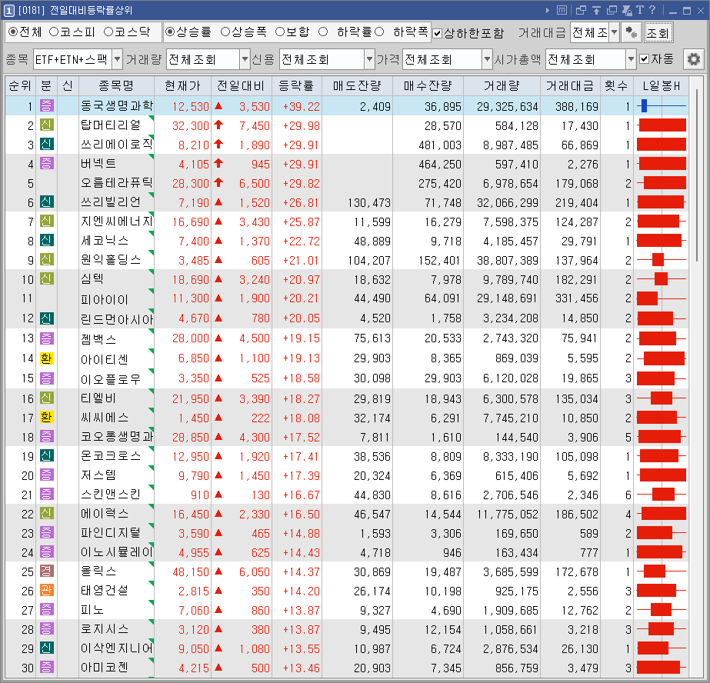Select stock name 코오롱생명과

[x=116, y=437]
